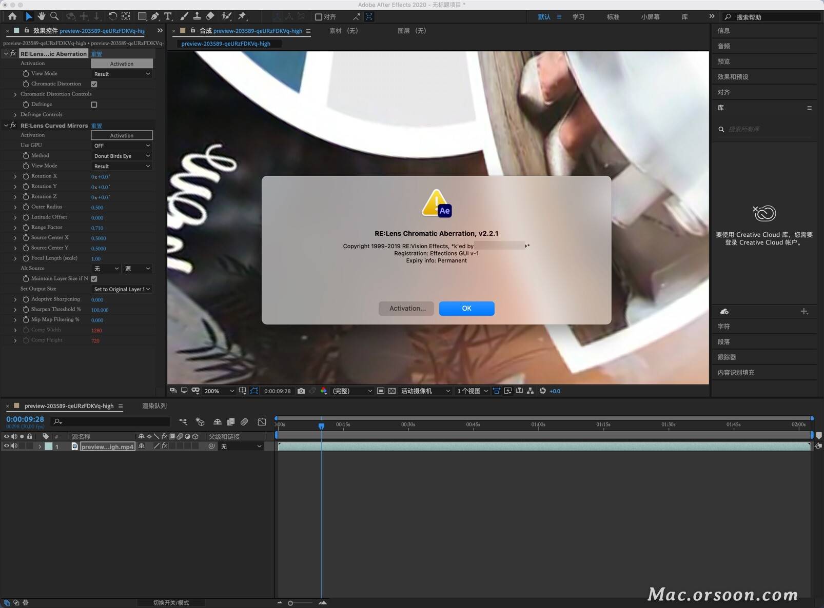The image size is (824, 608).
Task: Select the Selection arrow tool
Action: (x=29, y=16)
